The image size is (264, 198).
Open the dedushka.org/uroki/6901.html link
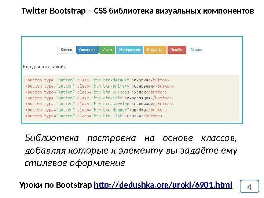click(163, 185)
